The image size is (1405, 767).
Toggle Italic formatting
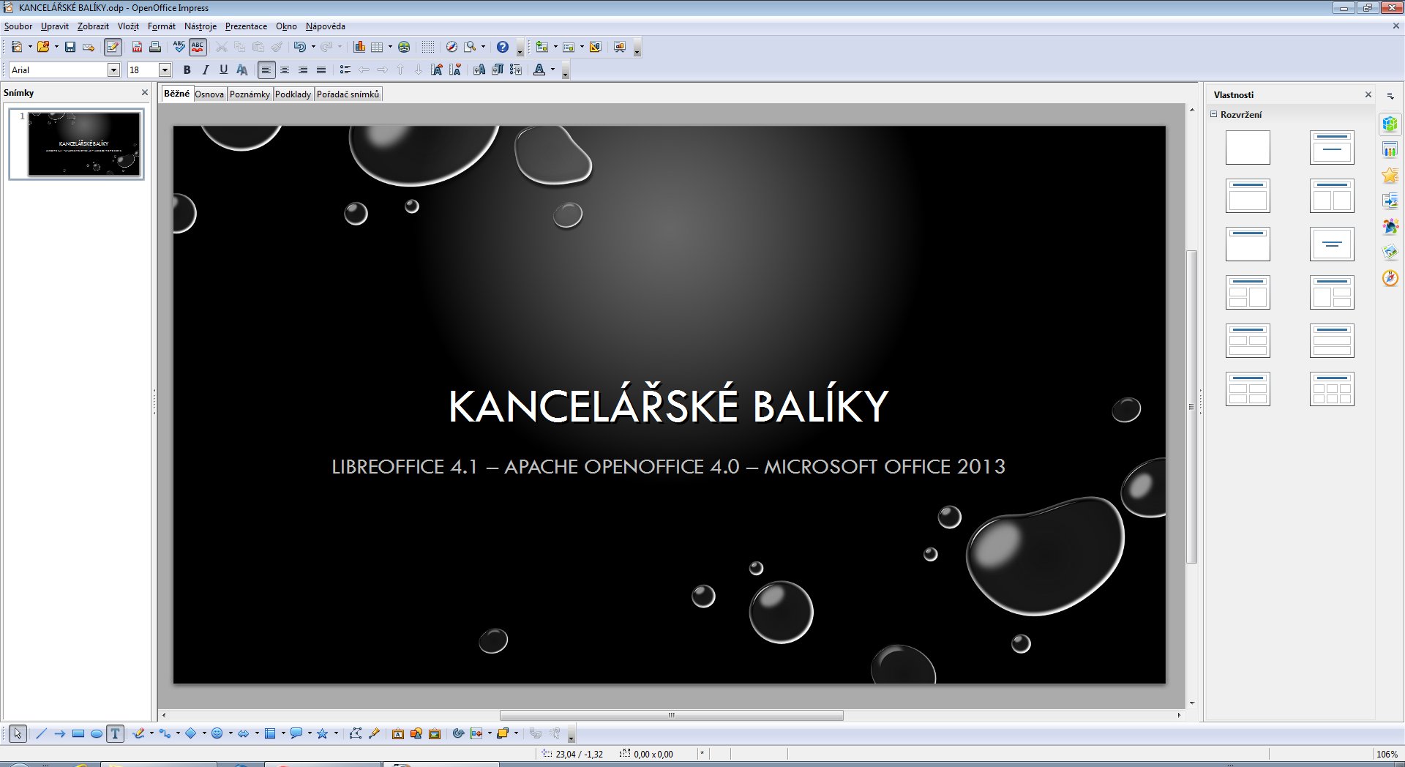[x=205, y=70]
